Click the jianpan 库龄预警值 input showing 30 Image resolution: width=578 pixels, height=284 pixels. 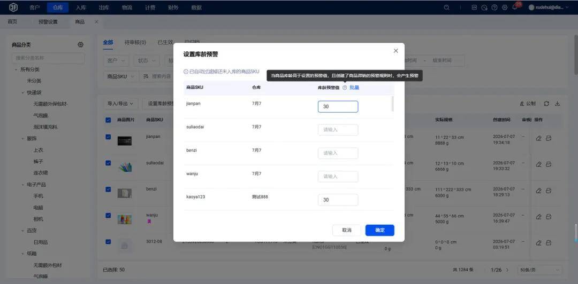click(338, 107)
